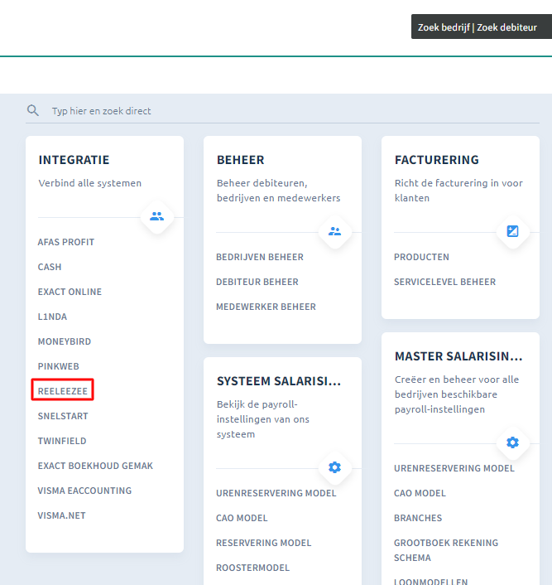Image resolution: width=552 pixels, height=585 pixels.
Task: Open Producten under Facturering
Action: (421, 257)
